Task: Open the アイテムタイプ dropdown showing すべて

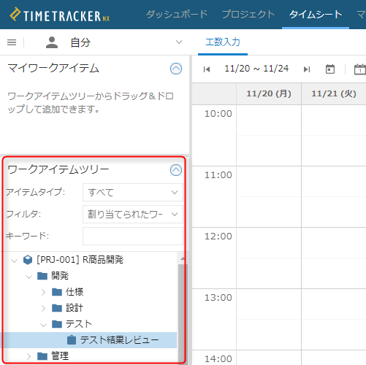Action: (x=133, y=193)
